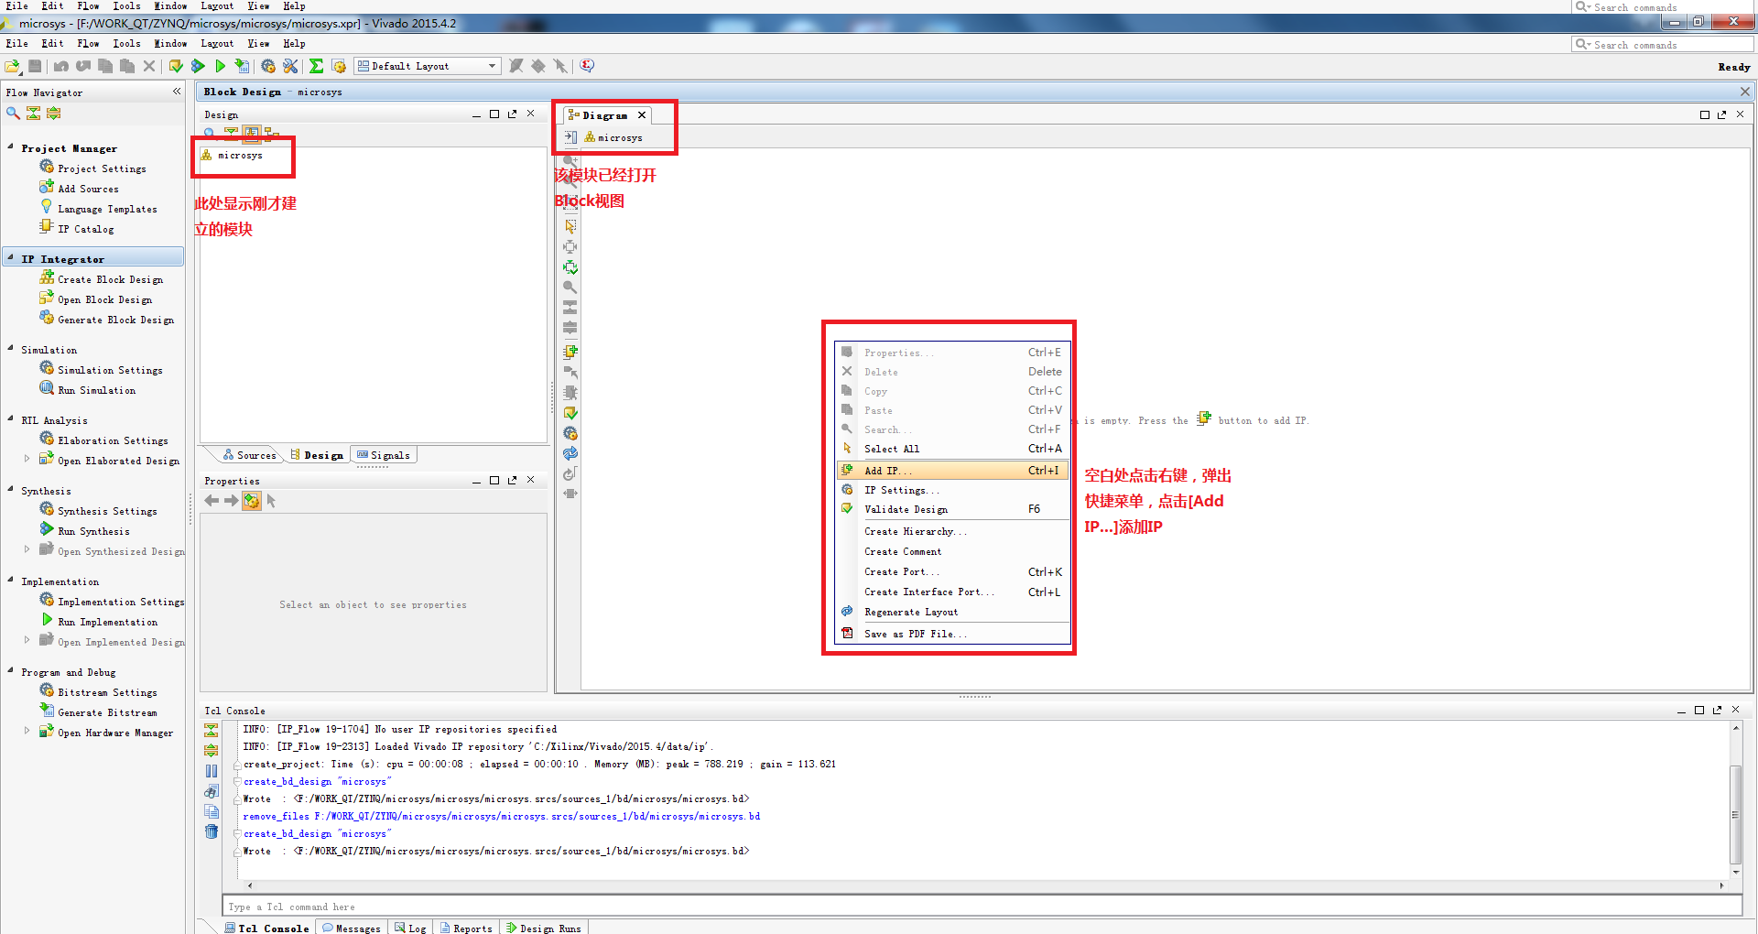
Task: Switch to the Messages tab
Action: click(352, 928)
